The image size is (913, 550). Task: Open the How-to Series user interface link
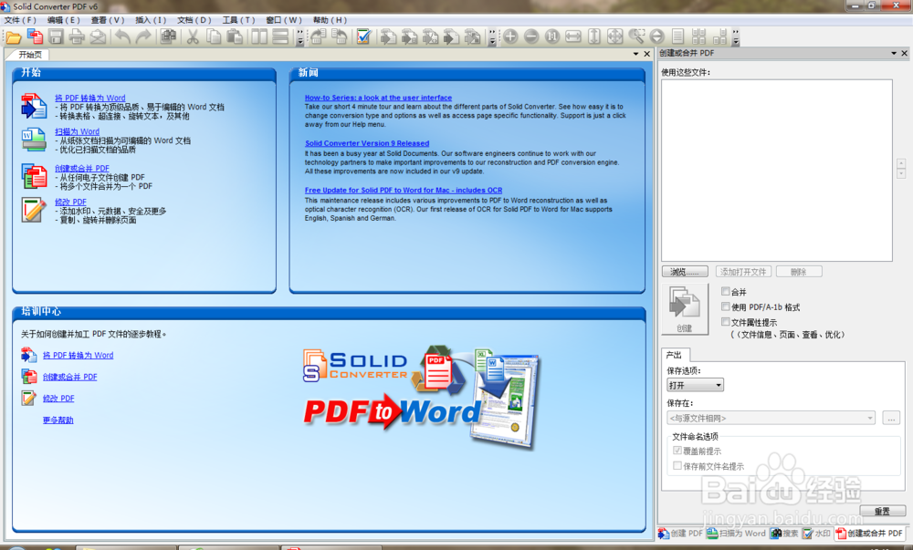coord(379,98)
